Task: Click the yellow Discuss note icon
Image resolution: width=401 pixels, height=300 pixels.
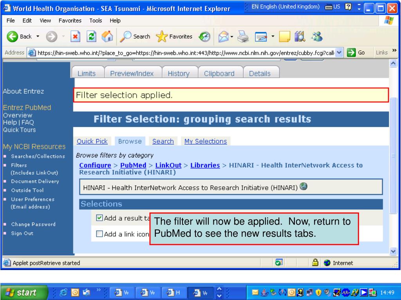Action: (x=284, y=37)
